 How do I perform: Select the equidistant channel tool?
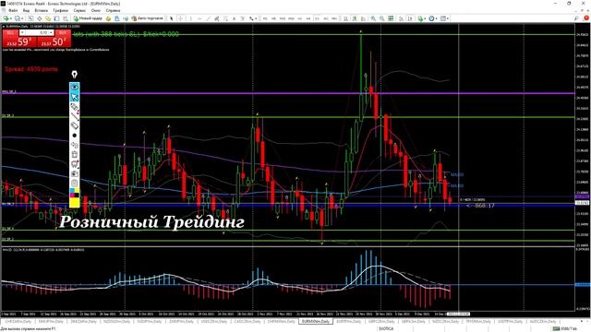pos(217,18)
